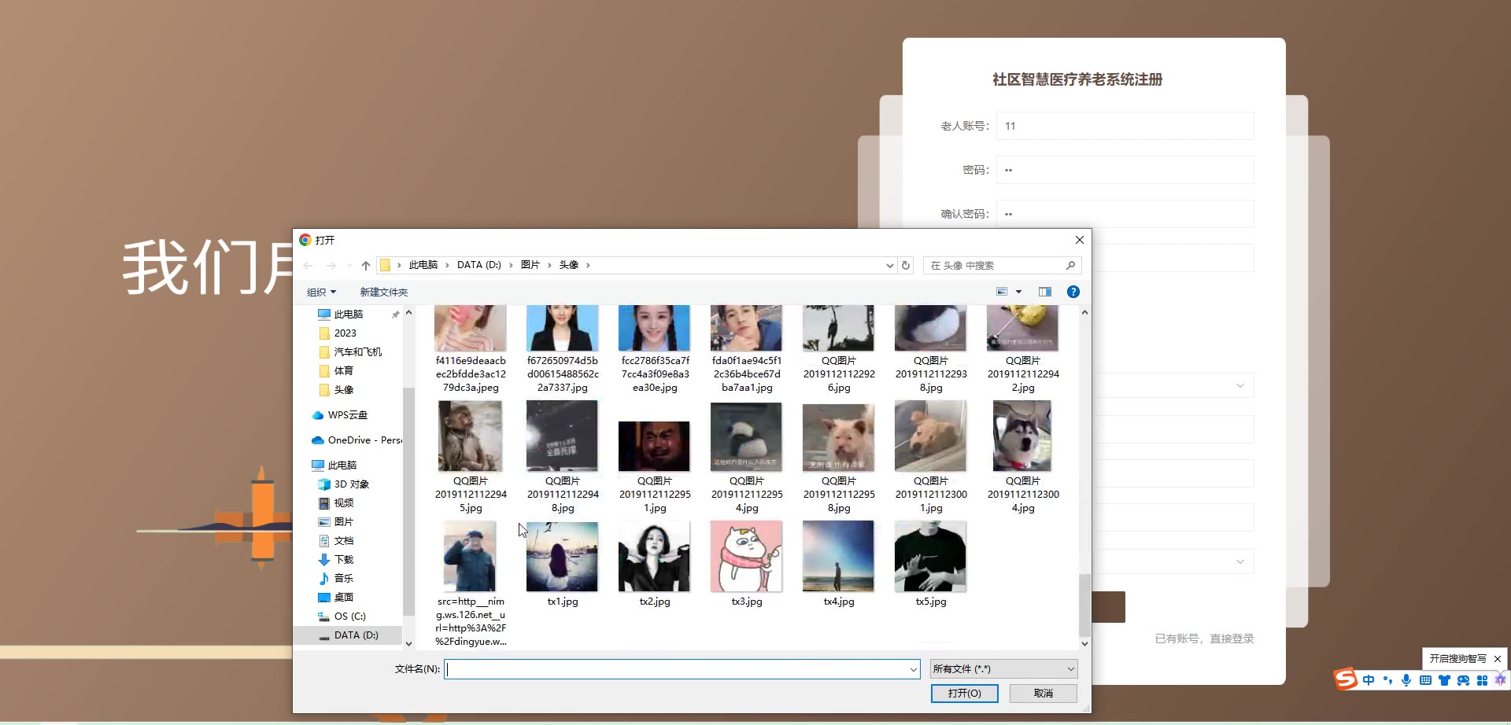This screenshot has width=1511, height=725.
Task: Click the 已有账号，直接登录 link
Action: (1204, 639)
